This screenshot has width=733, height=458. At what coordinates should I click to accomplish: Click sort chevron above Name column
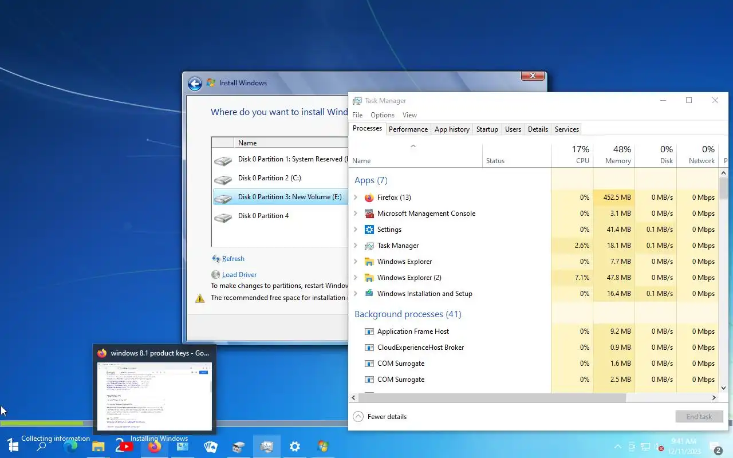(x=413, y=146)
